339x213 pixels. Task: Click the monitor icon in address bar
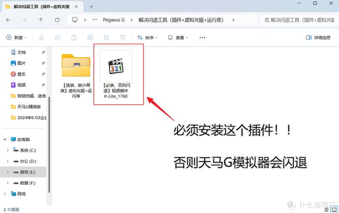pyautogui.click(x=75, y=20)
